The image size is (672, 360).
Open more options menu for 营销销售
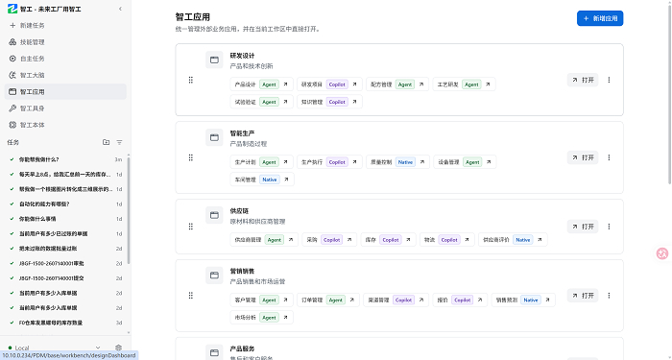coord(609,296)
